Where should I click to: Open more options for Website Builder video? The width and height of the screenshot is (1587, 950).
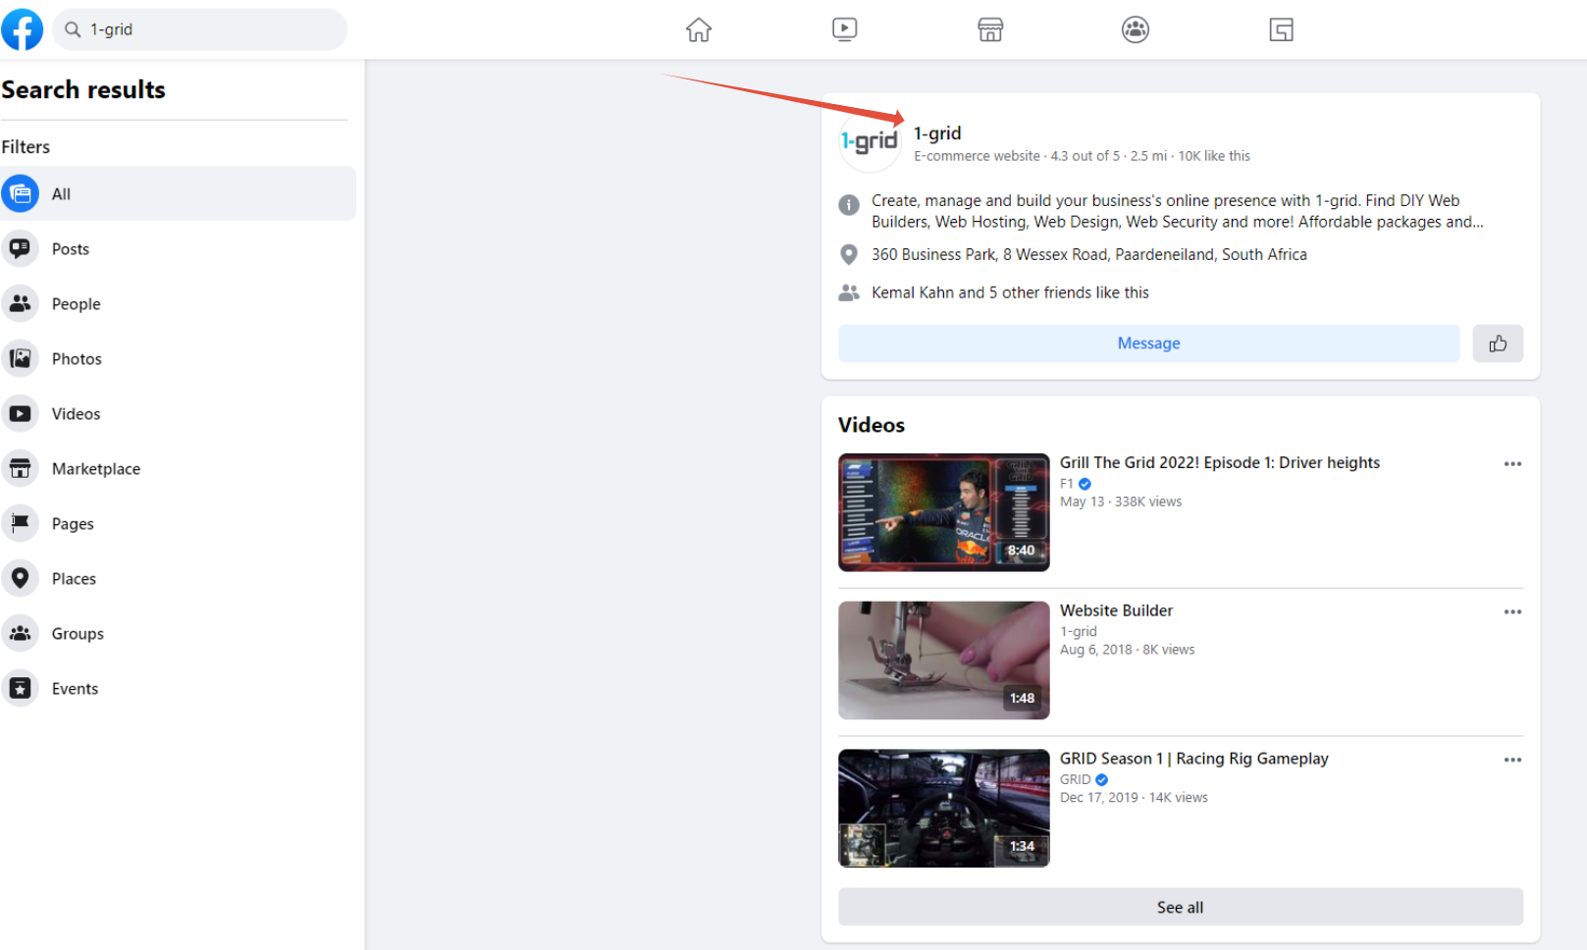1512,612
